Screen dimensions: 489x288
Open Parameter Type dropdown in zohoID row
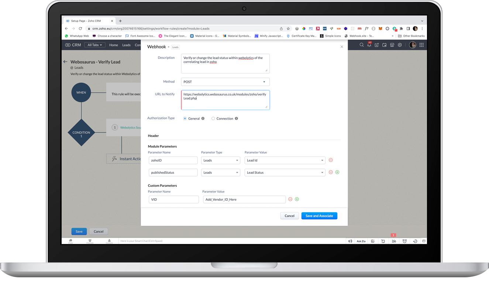pos(221,160)
